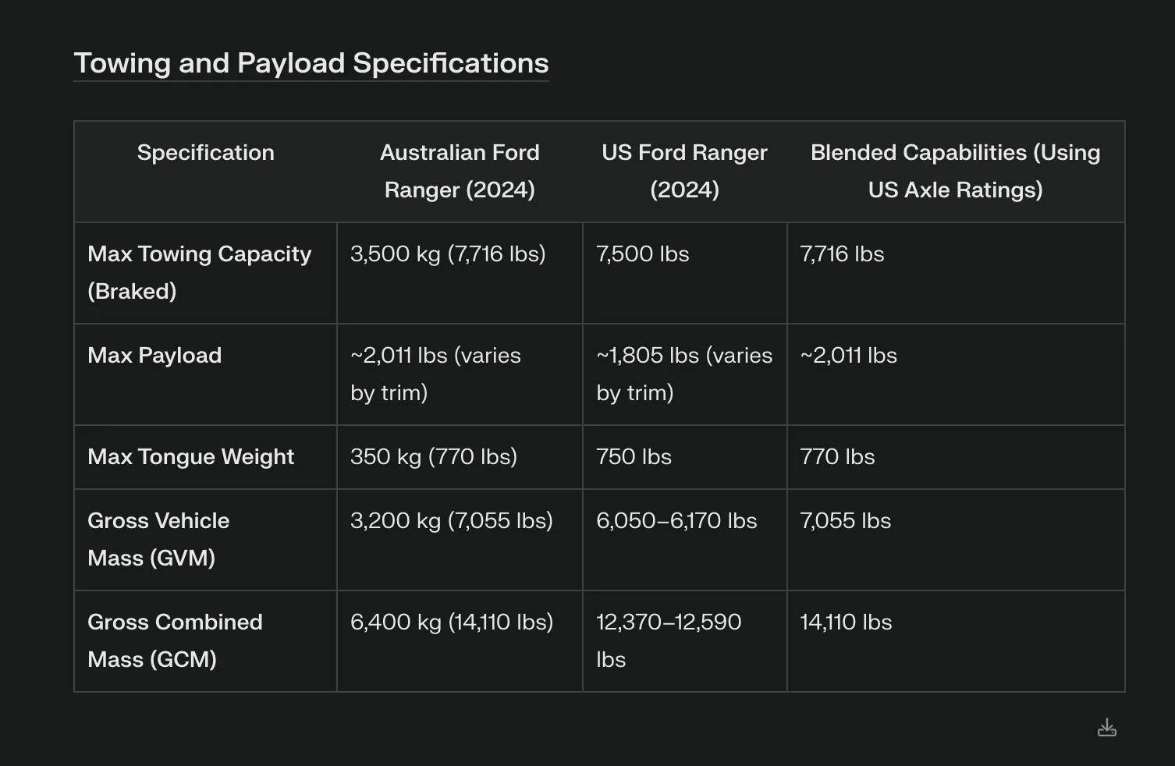Viewport: 1175px width, 766px height.
Task: Select the Specification column header
Action: coord(206,153)
